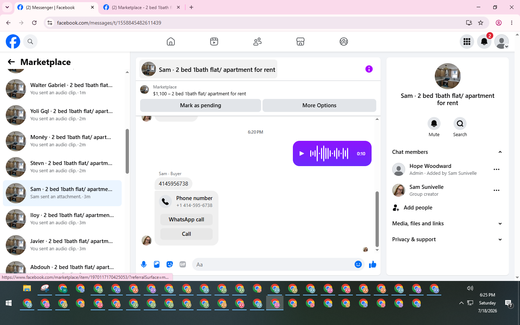Viewport: 520px width, 325px height.
Task: Click the WhatsApp call button
Action: click(186, 220)
